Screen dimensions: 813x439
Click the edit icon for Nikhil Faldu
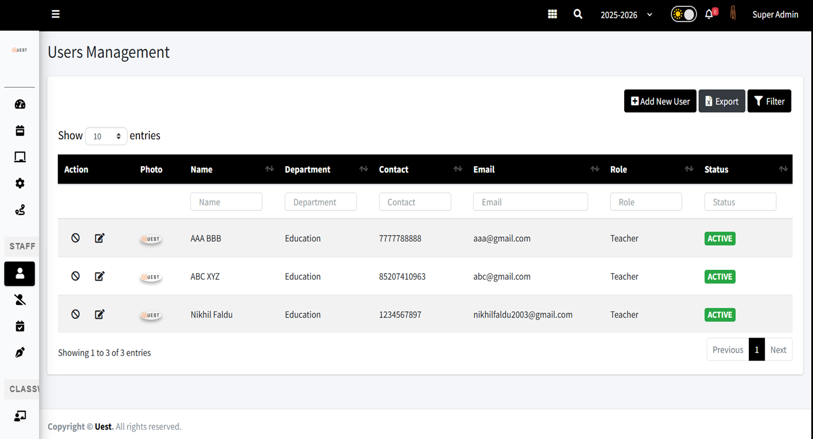[x=100, y=314]
